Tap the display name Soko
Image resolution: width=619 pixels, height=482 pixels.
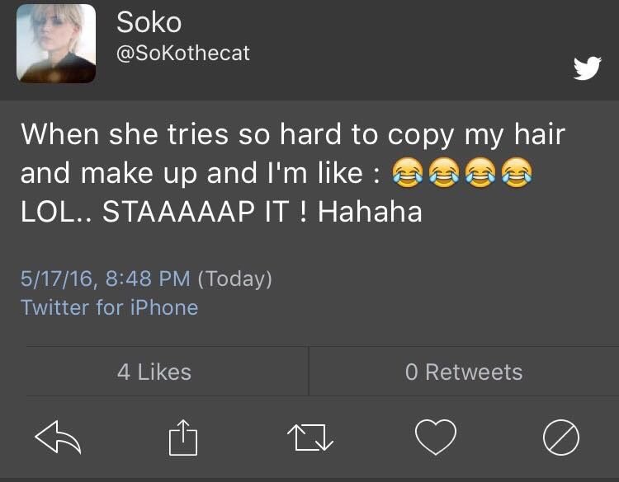149,22
